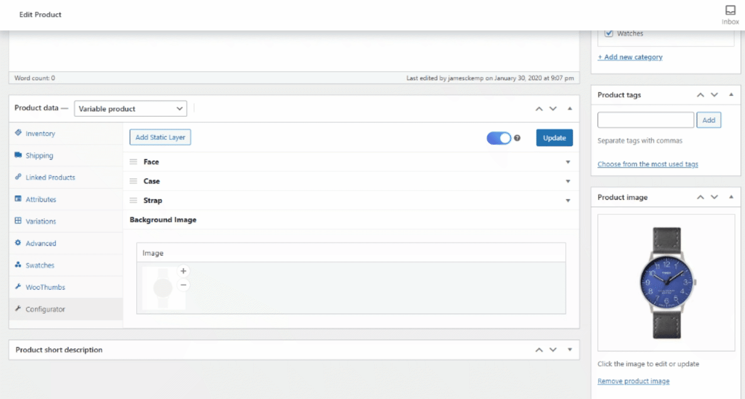The width and height of the screenshot is (745, 399).
Task: Click the Remove product image link
Action: pos(633,381)
